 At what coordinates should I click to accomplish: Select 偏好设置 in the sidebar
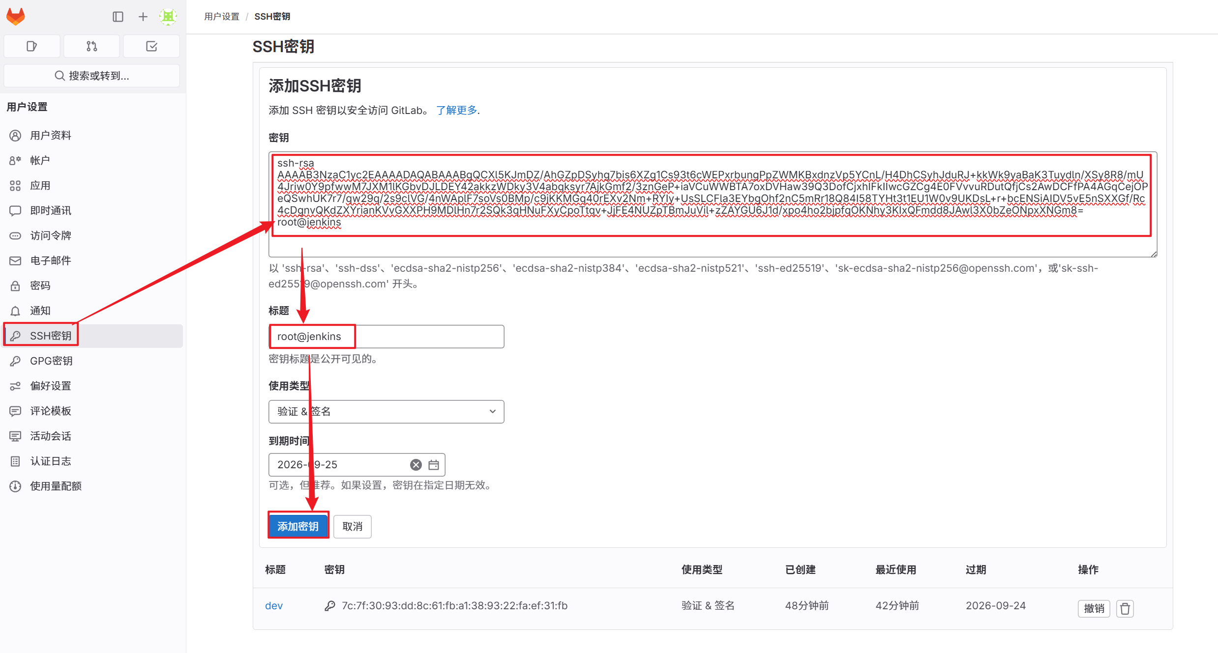click(51, 386)
